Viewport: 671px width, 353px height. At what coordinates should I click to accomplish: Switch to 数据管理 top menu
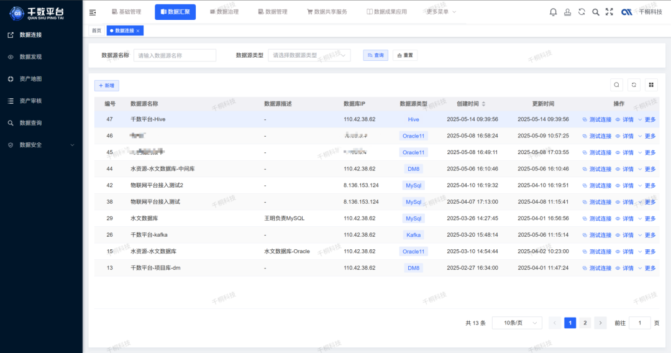pos(273,12)
